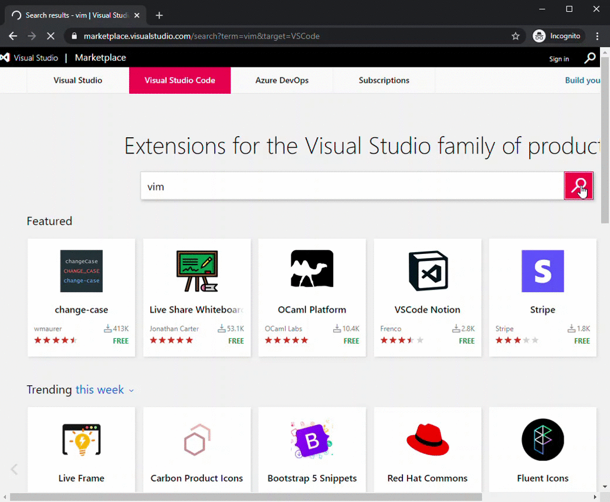
Task: Switch to the Azure DevOps tab
Action: tap(282, 80)
